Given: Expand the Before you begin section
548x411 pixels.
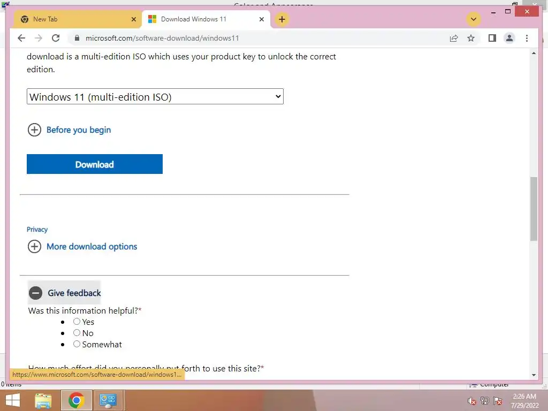Looking at the screenshot, I should (69, 130).
